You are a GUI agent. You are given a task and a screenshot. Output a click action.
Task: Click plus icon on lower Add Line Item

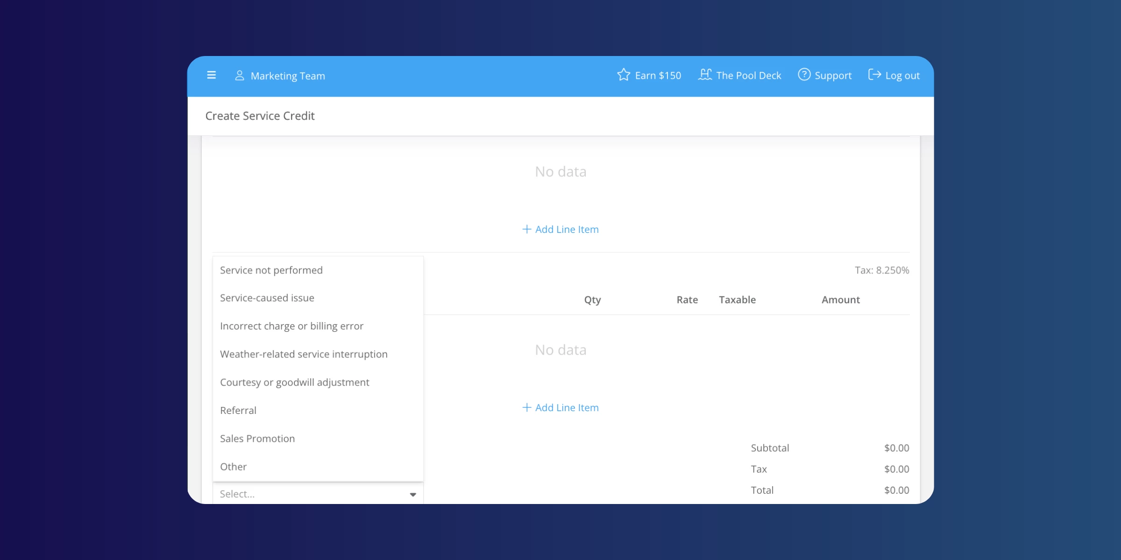click(526, 407)
